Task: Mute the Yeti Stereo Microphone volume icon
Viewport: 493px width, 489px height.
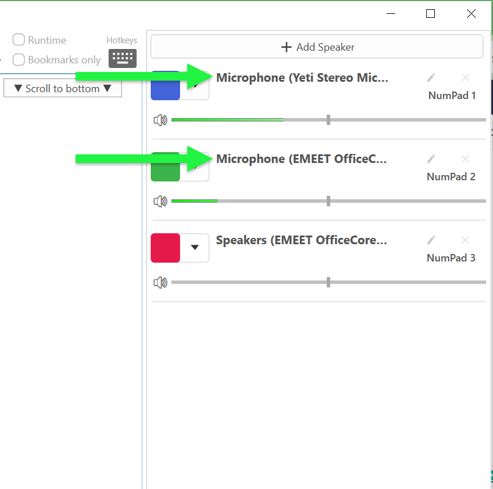Action: tap(160, 120)
